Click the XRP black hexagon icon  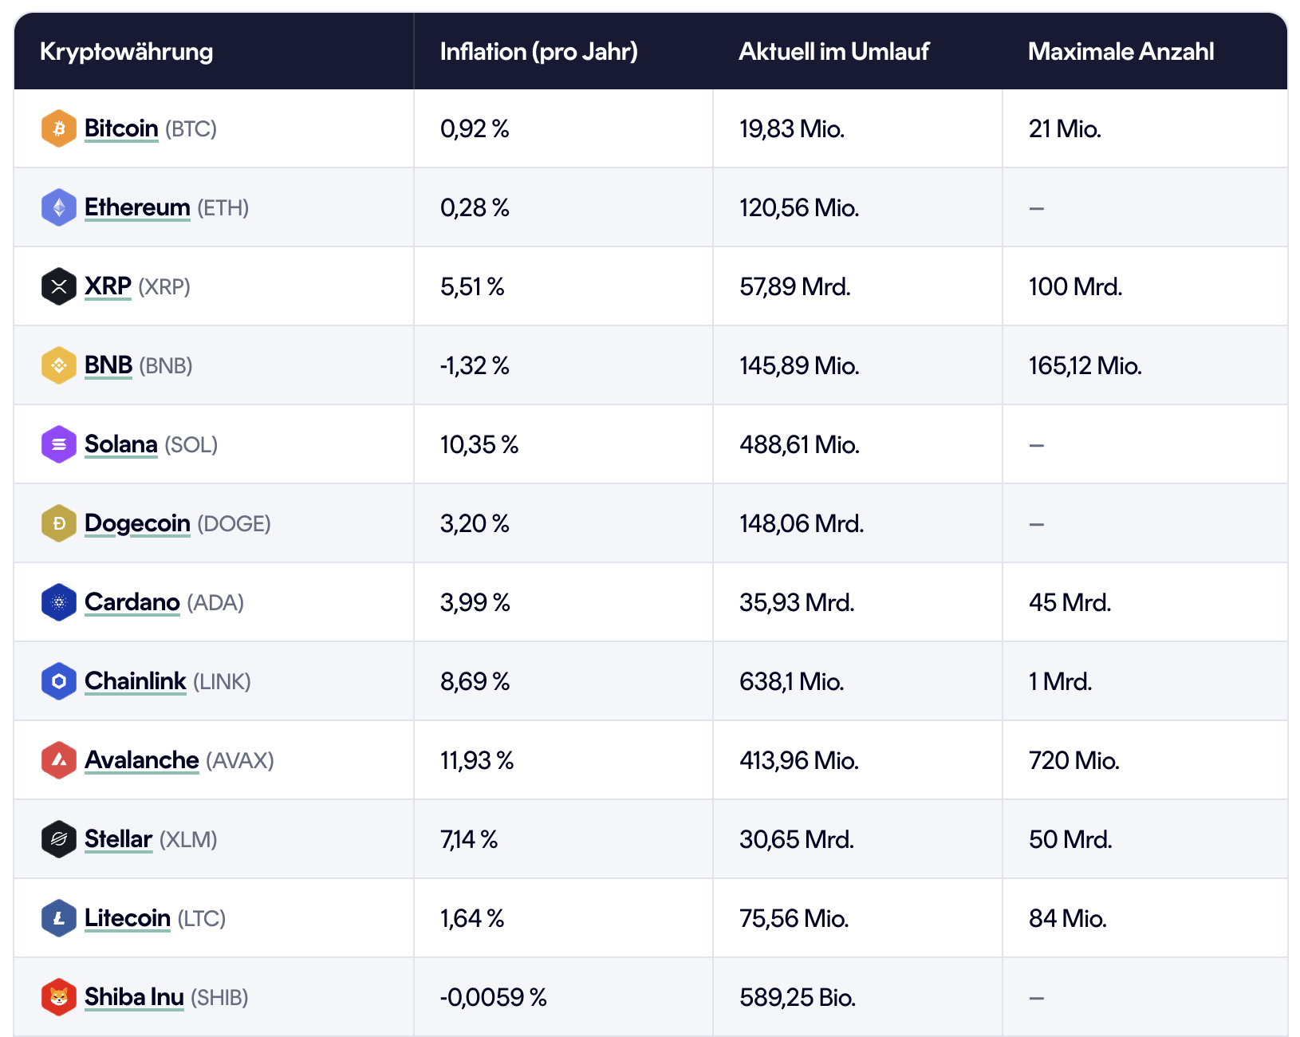coord(59,286)
